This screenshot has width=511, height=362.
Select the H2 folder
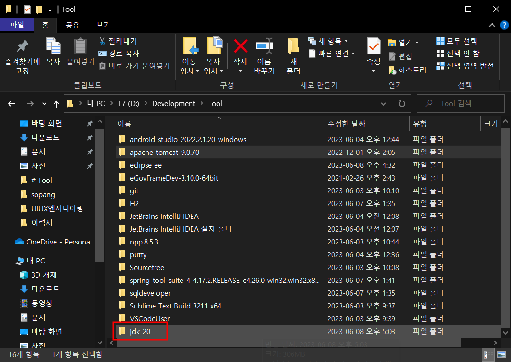coord(308,203)
